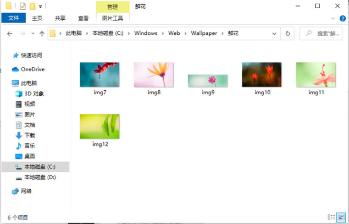Click 本地磁盘 (C:) in the address breadcrumb

(x=108, y=33)
